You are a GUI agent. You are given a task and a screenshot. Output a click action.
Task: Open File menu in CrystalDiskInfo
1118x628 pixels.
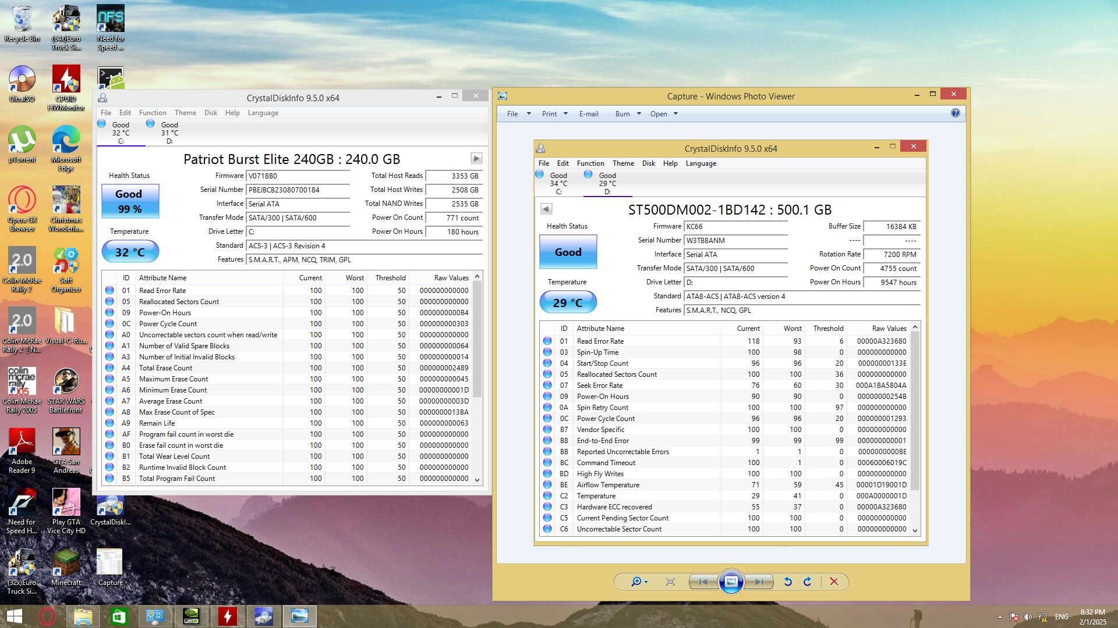106,113
